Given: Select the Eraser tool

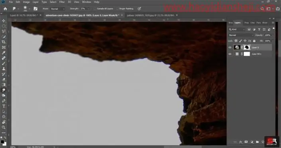Looking at the screenshot, I should pos(4,79).
